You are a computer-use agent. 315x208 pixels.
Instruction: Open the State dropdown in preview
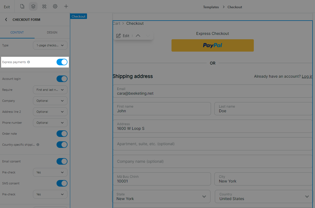tap(161, 196)
